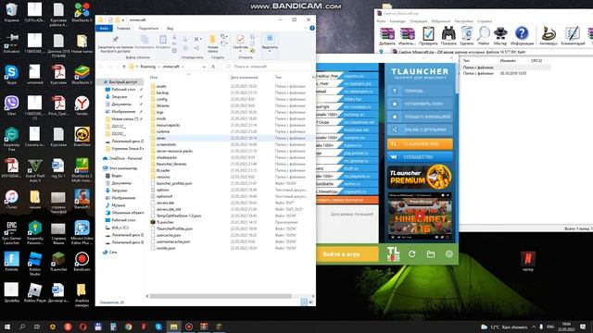Open TLauncher folder icon in bottom bar
The height and width of the screenshot is (333, 593).
tap(430, 254)
